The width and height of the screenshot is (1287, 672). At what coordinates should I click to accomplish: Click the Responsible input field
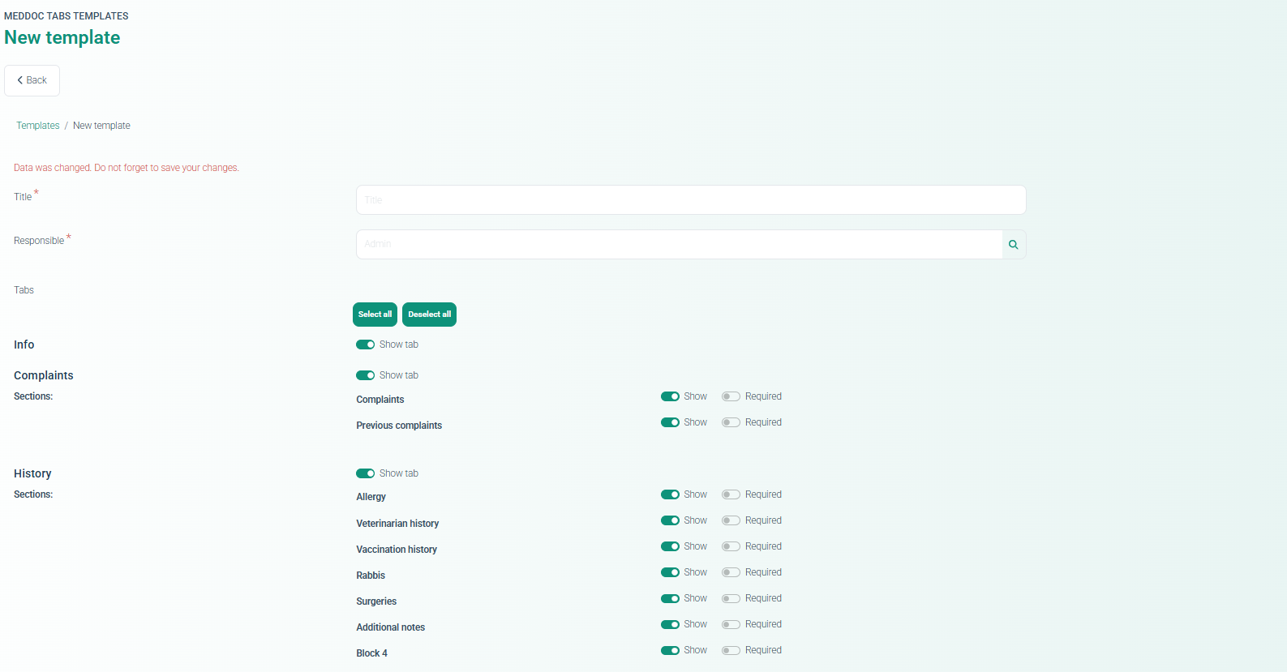(679, 245)
